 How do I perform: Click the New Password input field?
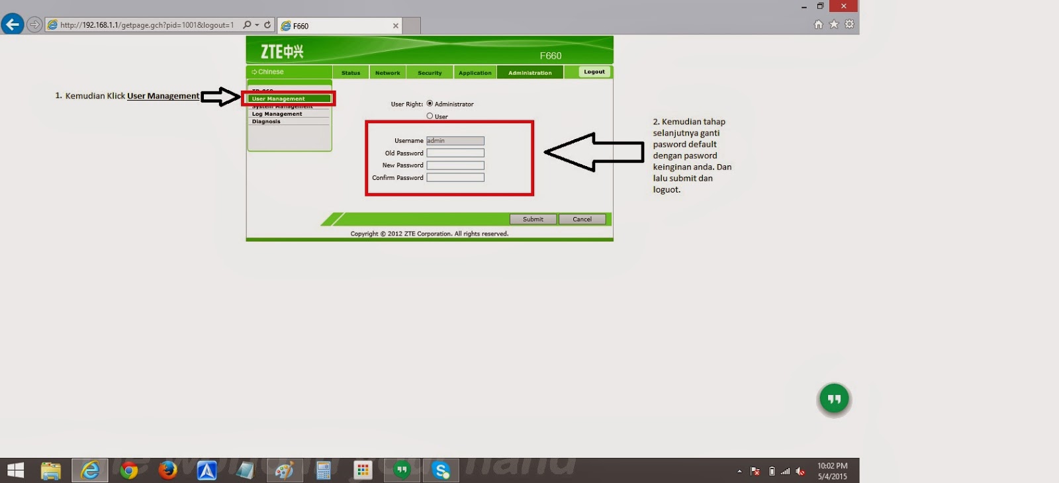pyautogui.click(x=455, y=165)
